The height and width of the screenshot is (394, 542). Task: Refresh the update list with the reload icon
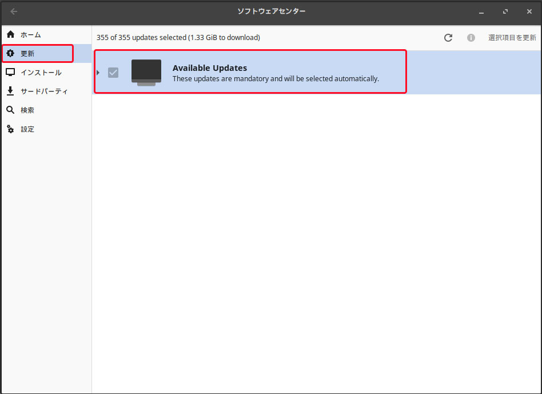click(x=448, y=38)
